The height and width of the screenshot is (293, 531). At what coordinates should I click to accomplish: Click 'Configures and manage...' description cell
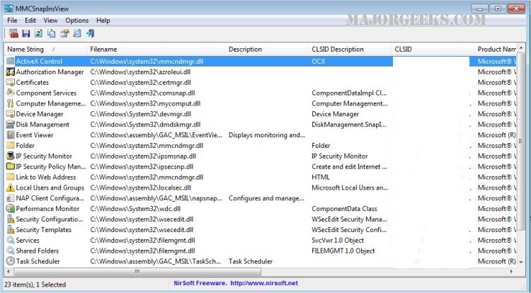click(266, 198)
